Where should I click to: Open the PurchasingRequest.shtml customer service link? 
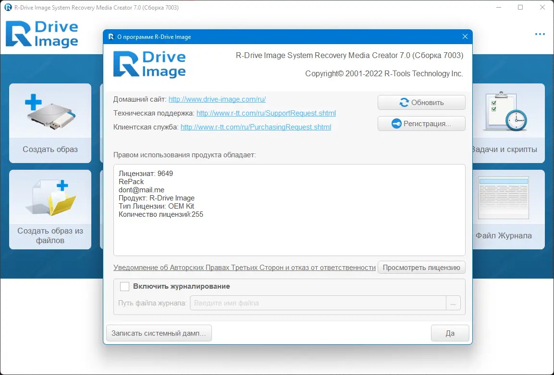coord(256,127)
